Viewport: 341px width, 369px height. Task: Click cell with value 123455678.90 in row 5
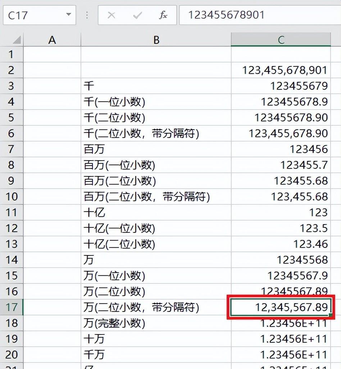281,117
